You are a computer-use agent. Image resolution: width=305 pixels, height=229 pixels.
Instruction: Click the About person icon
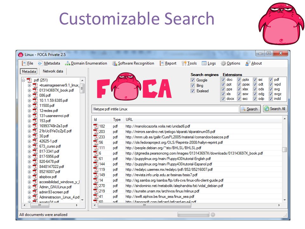point(247,63)
